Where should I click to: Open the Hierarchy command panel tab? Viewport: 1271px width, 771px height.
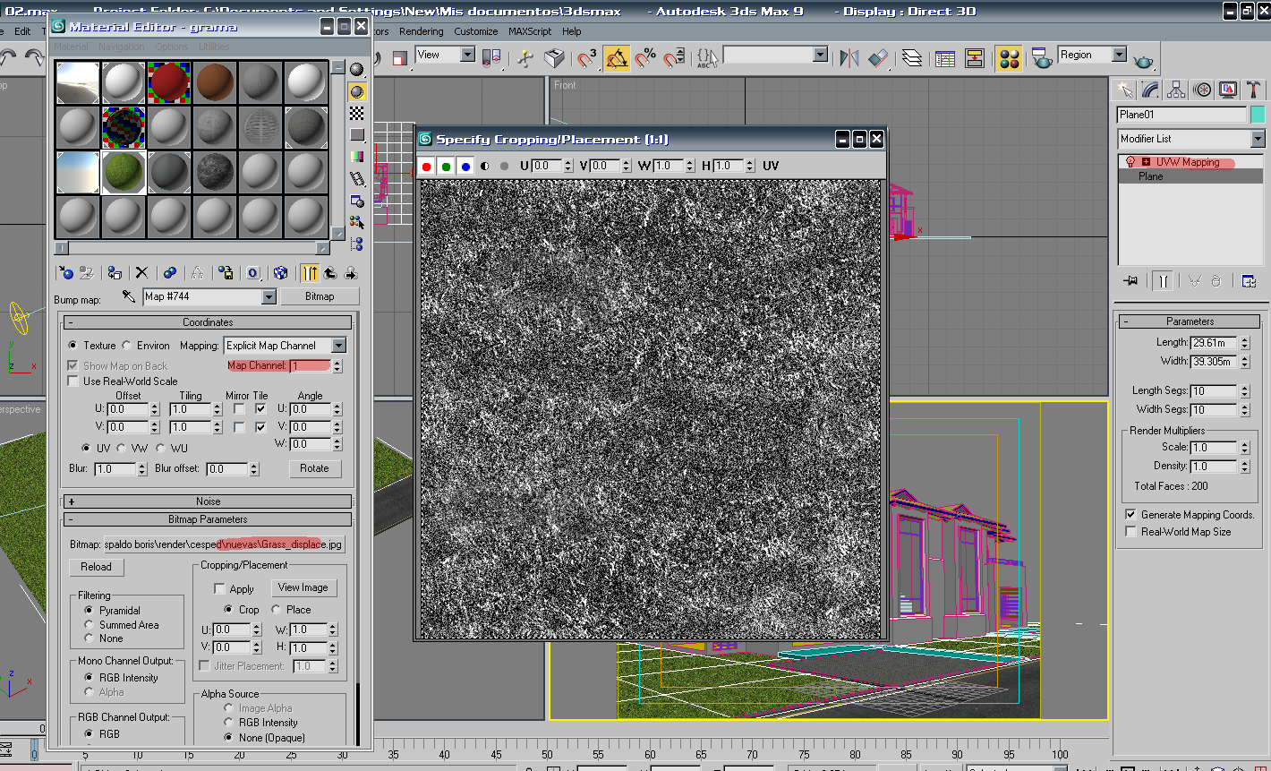[x=1176, y=90]
